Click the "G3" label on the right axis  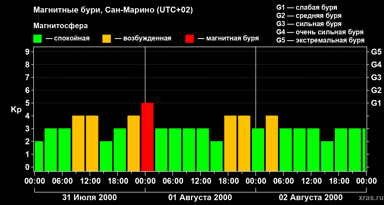click(x=376, y=77)
